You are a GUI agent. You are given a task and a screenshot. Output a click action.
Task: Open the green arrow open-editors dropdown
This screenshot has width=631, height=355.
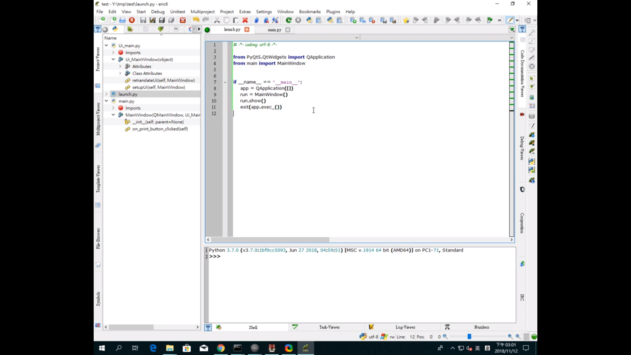pos(512,30)
